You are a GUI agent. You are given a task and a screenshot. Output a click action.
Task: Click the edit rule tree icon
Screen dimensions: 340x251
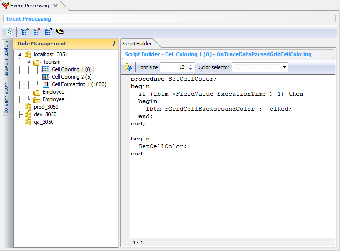pos(48,32)
